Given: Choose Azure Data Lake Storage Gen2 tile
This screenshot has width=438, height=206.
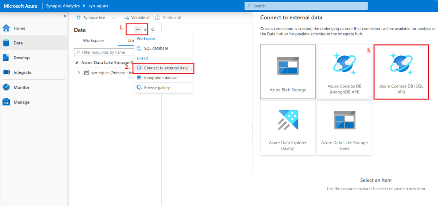Looking at the screenshot, I should (344, 128).
